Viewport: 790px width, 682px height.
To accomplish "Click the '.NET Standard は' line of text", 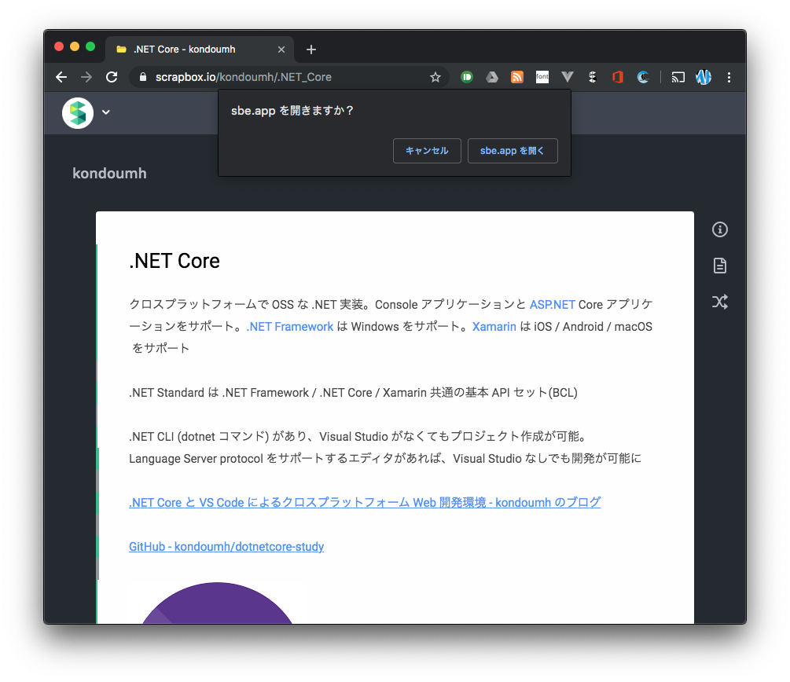I will (x=353, y=392).
